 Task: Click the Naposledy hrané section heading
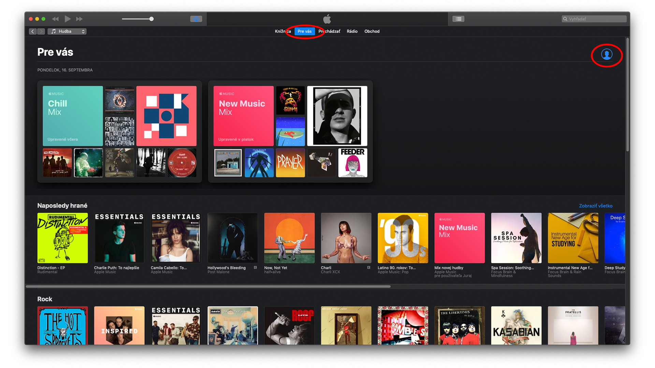(62, 205)
